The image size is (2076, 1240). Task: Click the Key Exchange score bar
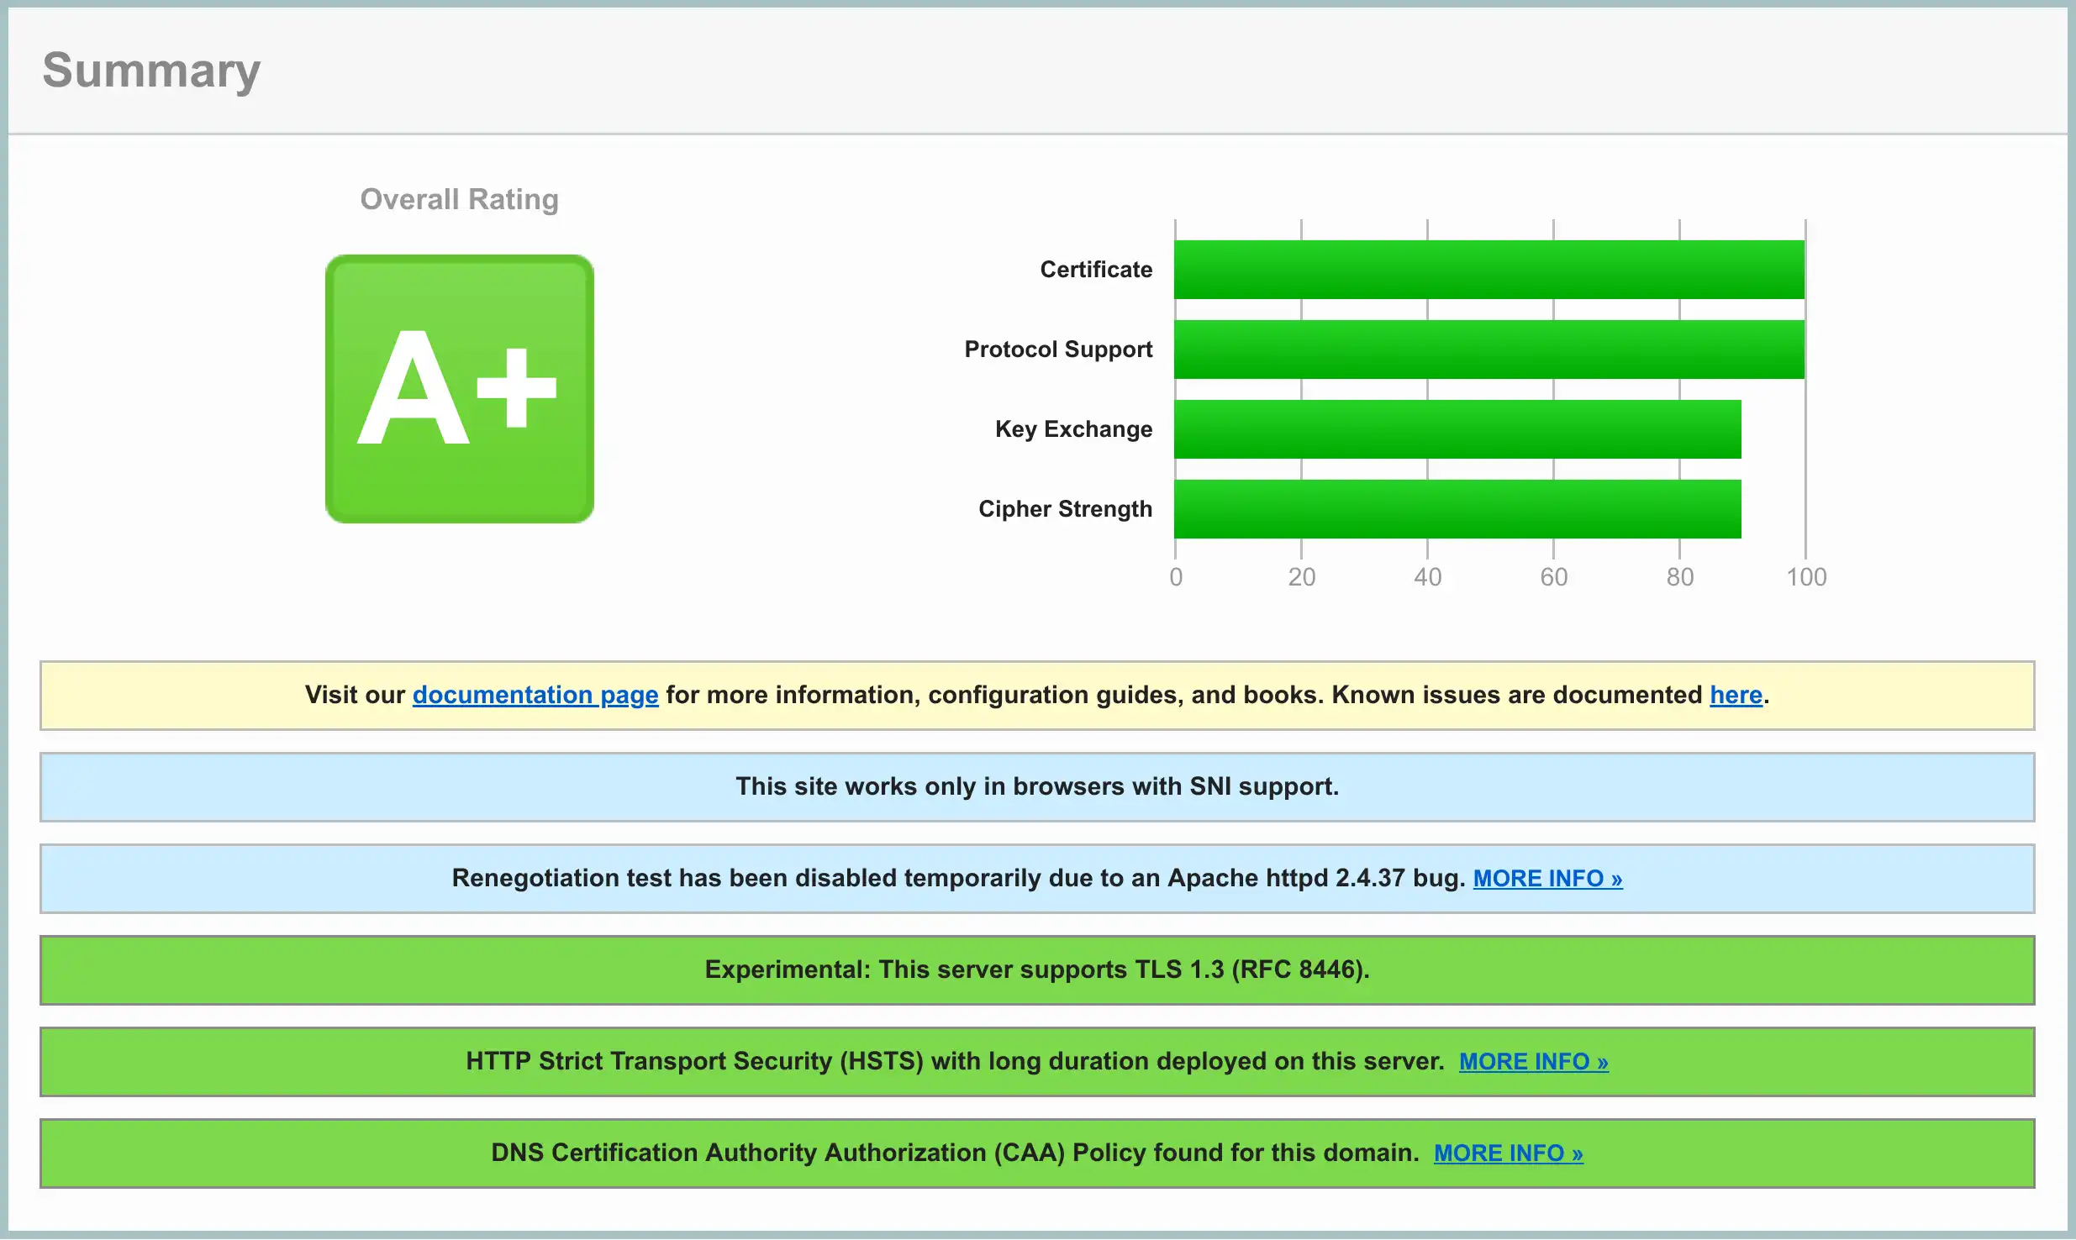pos(1457,429)
